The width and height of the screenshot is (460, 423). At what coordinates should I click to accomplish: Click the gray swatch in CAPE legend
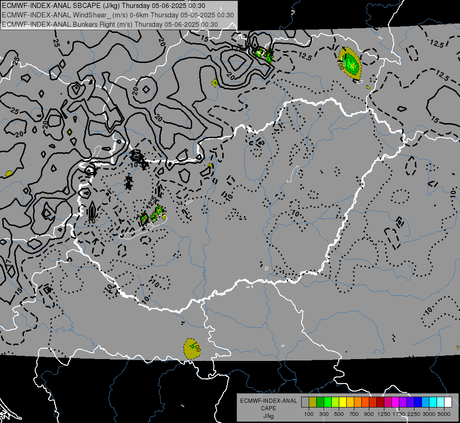click(x=305, y=402)
